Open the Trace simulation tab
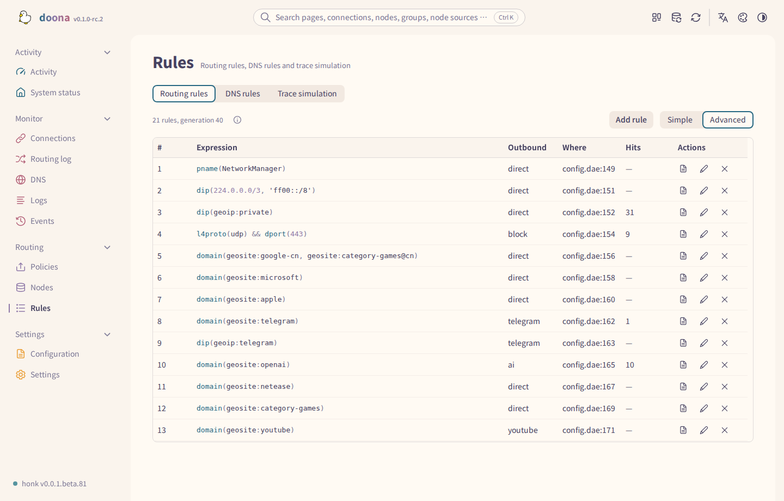Viewport: 784px width, 501px height. pos(307,94)
